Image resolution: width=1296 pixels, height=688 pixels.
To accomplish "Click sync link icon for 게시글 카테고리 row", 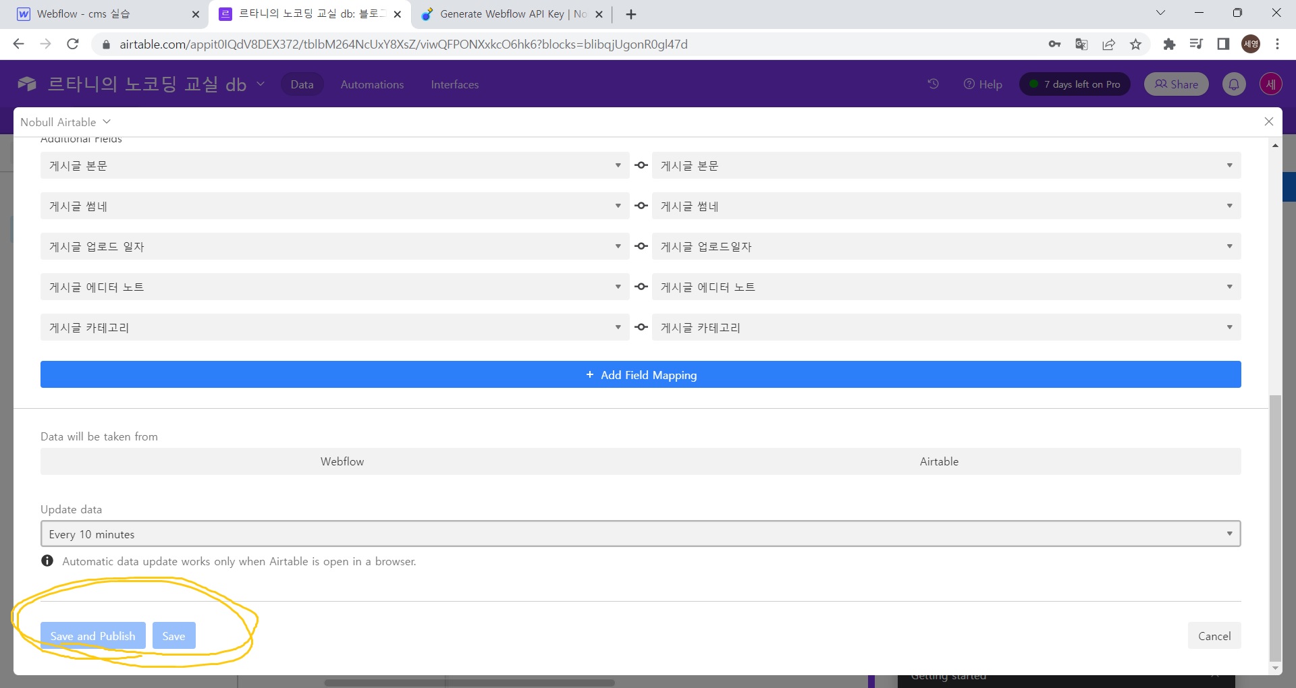I will (641, 327).
